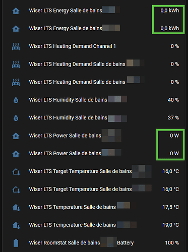Click the first Wiser LTS Energy home-lightning icon
The height and width of the screenshot is (252, 188).
click(x=16, y=11)
